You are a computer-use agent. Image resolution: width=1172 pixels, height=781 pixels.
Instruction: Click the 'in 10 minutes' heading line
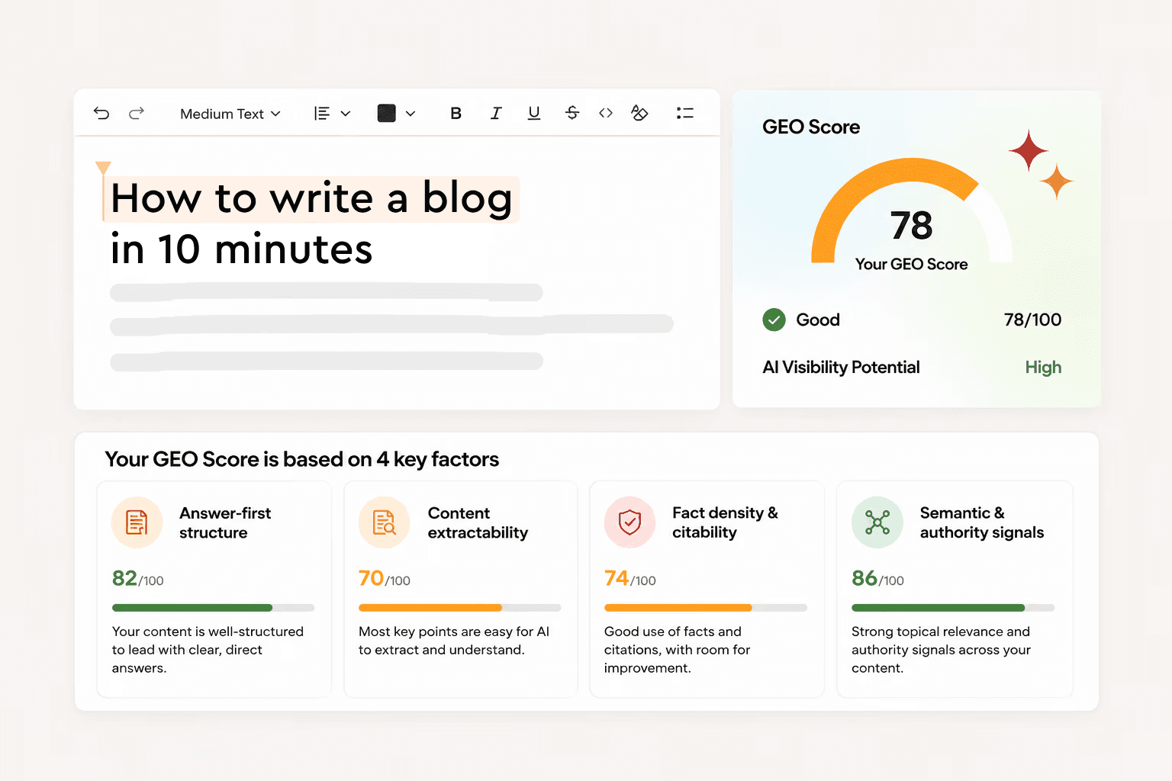pyautogui.click(x=241, y=250)
